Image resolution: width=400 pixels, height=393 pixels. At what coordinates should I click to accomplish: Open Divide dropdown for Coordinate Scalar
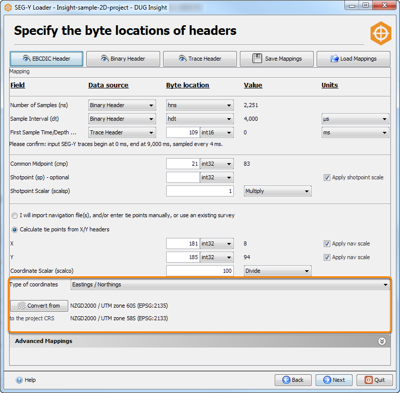coord(278,271)
